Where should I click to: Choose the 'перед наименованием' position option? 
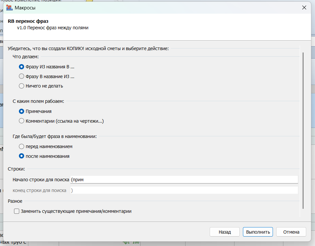[x=22, y=146]
